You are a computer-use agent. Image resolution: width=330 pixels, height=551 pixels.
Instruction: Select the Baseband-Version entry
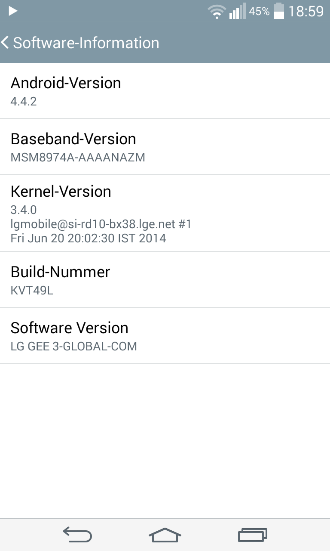[x=165, y=147]
